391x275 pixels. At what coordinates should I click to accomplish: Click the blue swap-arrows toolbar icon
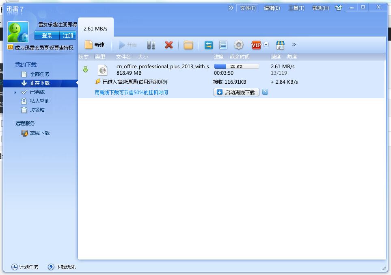(208, 45)
